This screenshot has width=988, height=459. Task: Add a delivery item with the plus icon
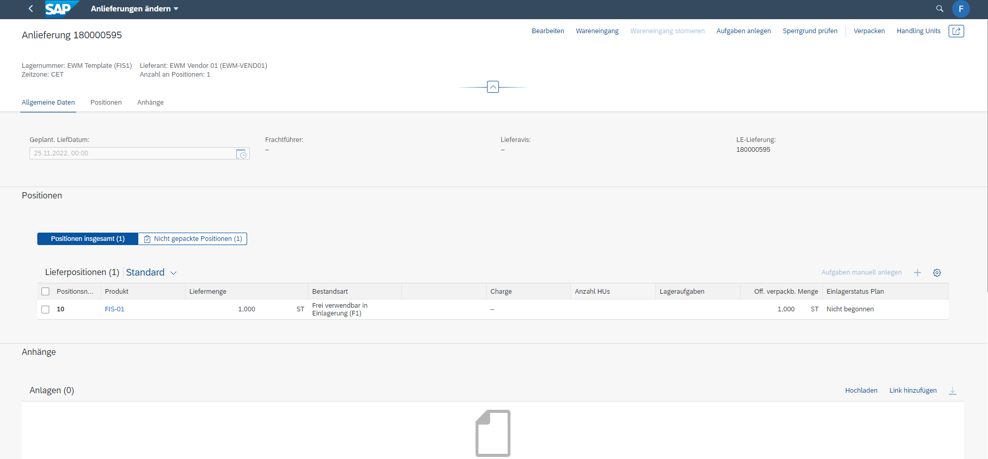[917, 272]
